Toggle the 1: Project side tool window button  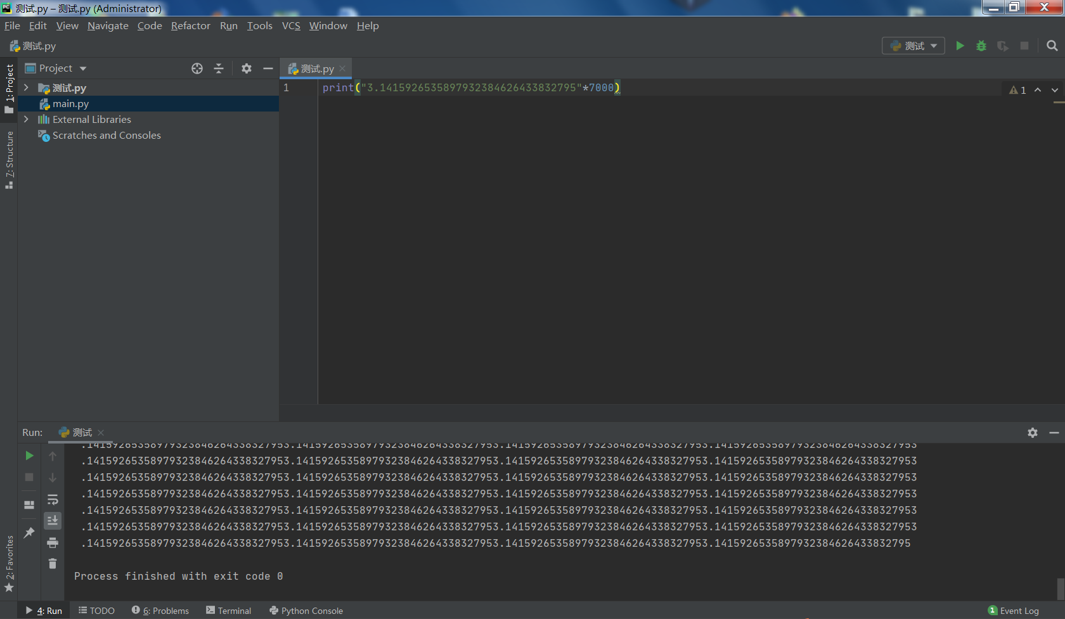tap(9, 88)
